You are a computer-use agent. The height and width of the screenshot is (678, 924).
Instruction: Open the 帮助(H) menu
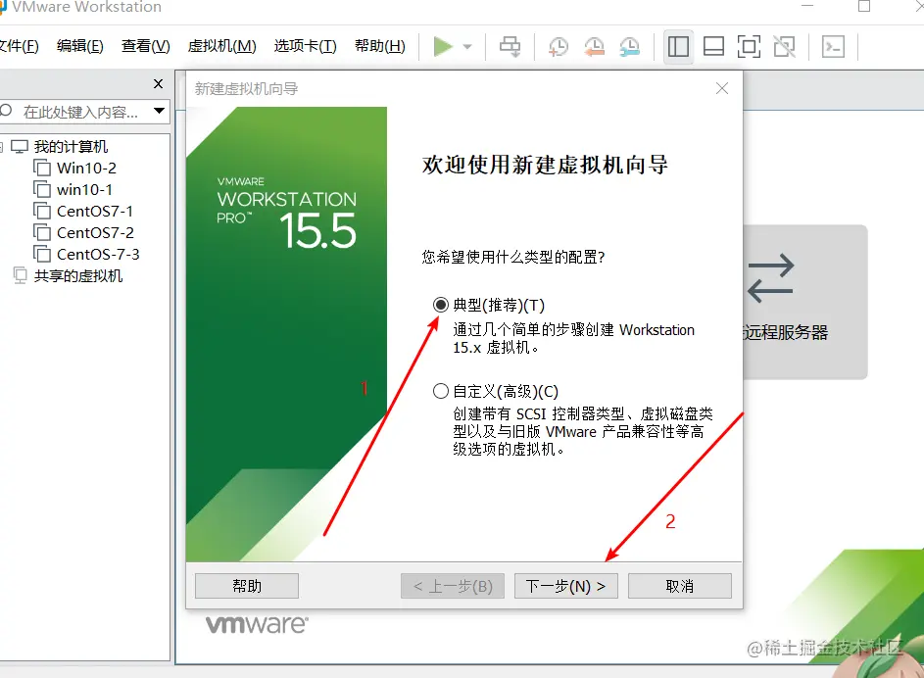pyautogui.click(x=380, y=46)
